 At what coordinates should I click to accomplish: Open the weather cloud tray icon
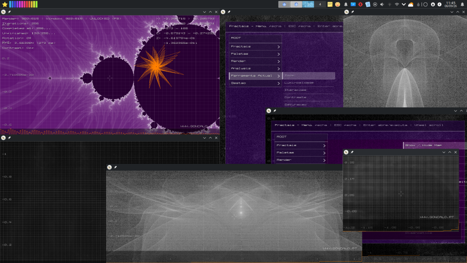[x=411, y=5]
